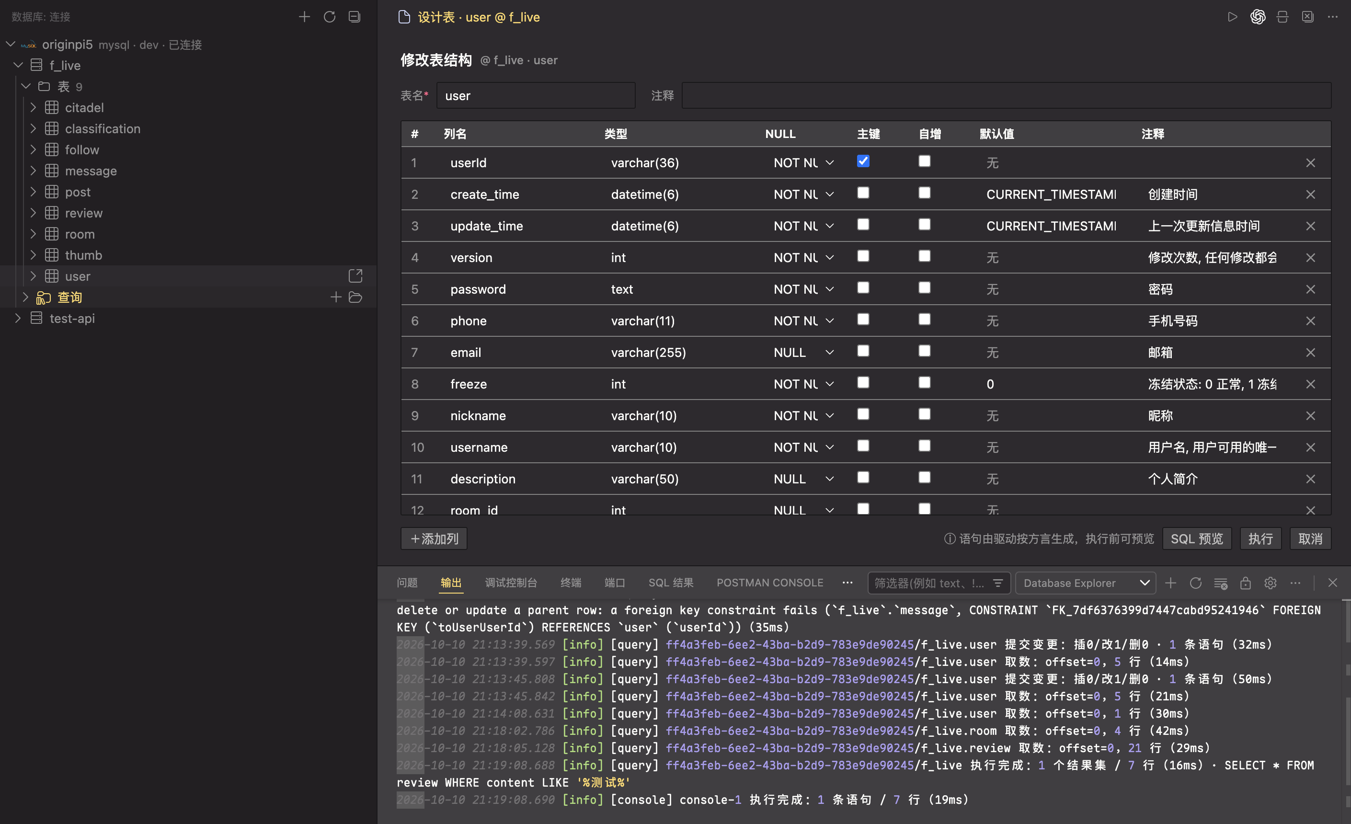Open the 终端 tab
This screenshot has width=1351, height=824.
(570, 583)
